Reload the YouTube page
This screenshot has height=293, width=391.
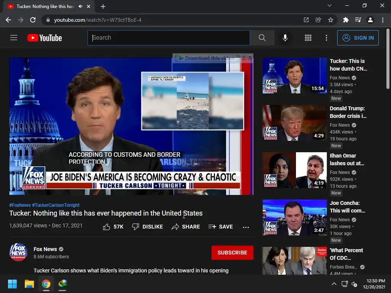[33, 20]
